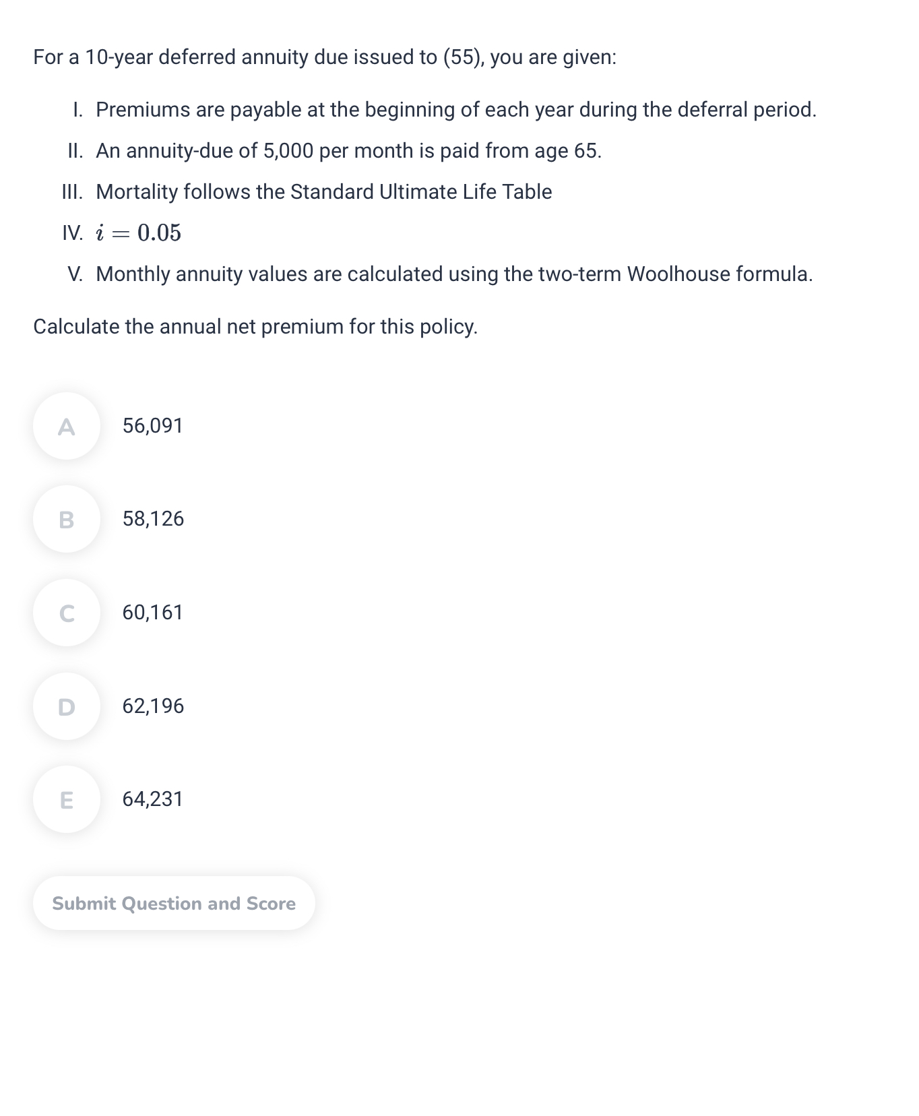Click the roman numeral III. marker
The image size is (919, 1116).
[73, 192]
